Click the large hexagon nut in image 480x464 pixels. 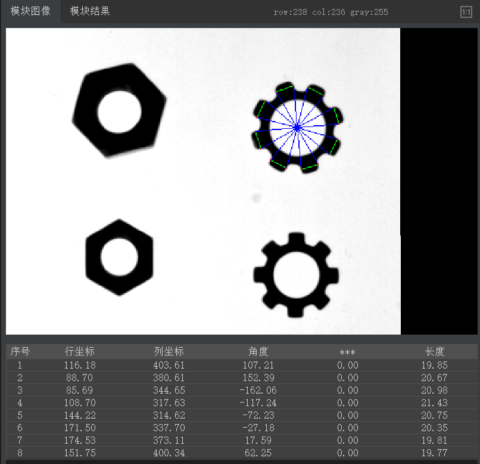tap(119, 111)
